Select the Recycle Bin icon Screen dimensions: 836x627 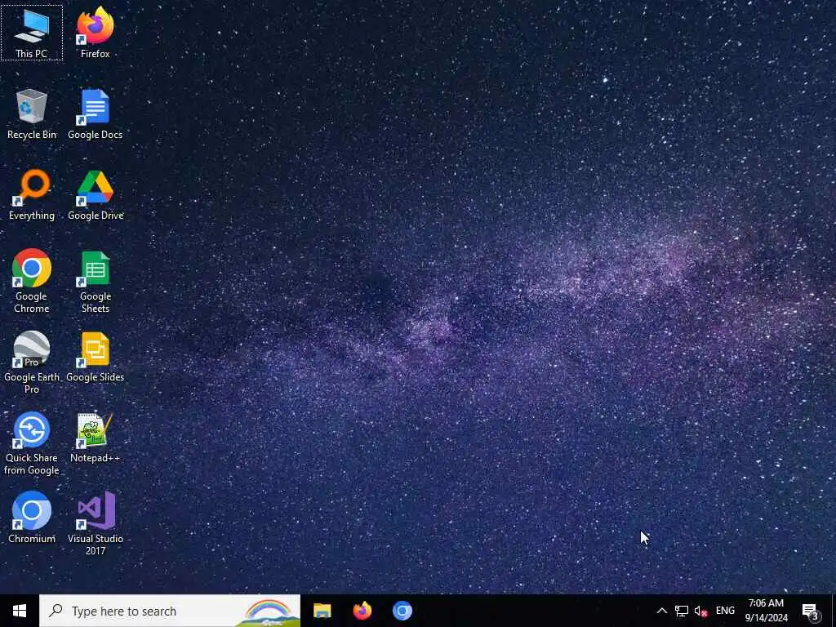click(x=32, y=114)
